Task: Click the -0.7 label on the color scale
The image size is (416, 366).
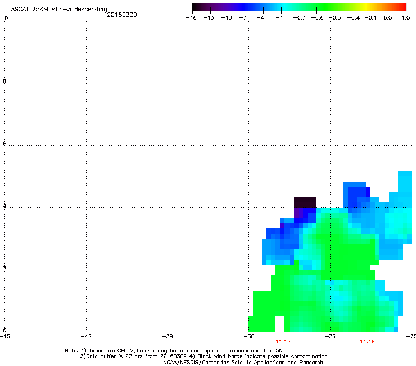Action: tap(299, 18)
